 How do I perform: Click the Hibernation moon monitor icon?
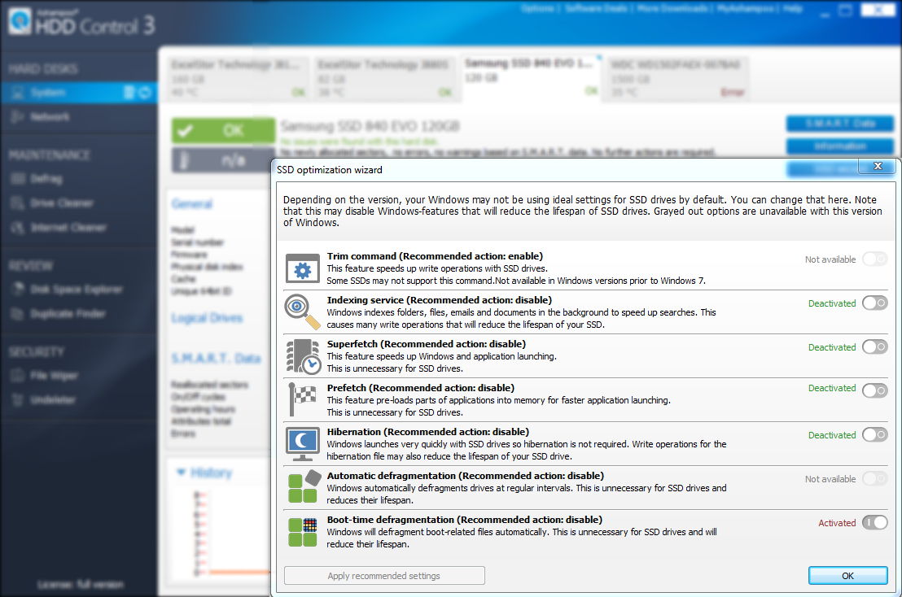tap(303, 443)
